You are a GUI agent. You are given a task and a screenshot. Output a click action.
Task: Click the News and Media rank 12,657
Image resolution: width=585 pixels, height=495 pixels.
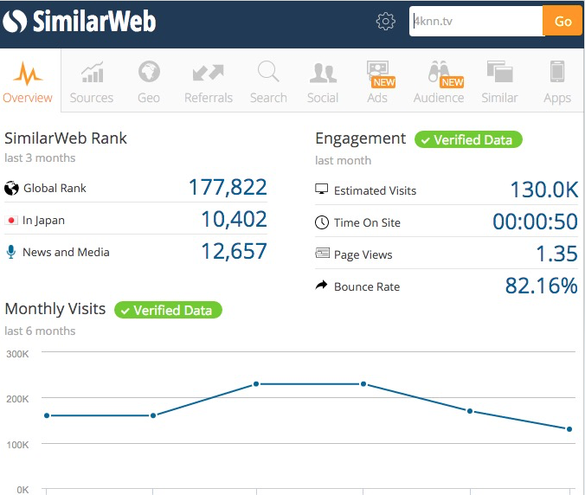coord(234,251)
